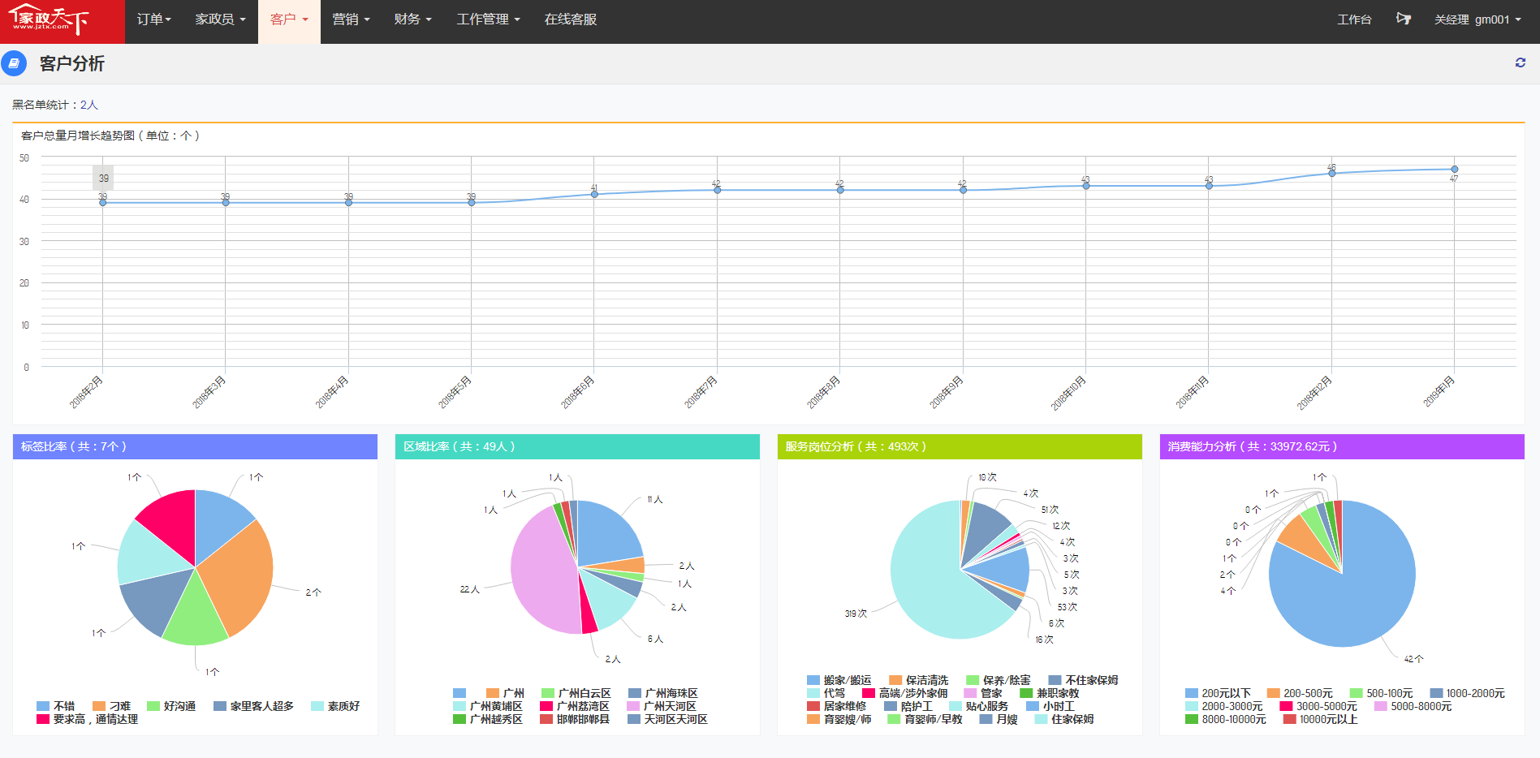This screenshot has height=758, width=1540.
Task: Toggle the 贴心服务 legend item
Action: click(979, 706)
